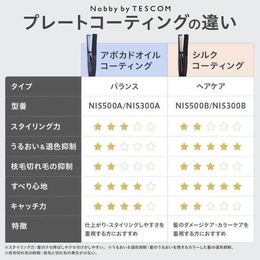Click the empty fifth star in avocado キャッチ力 row
The height and width of the screenshot is (260, 260).
click(151, 206)
